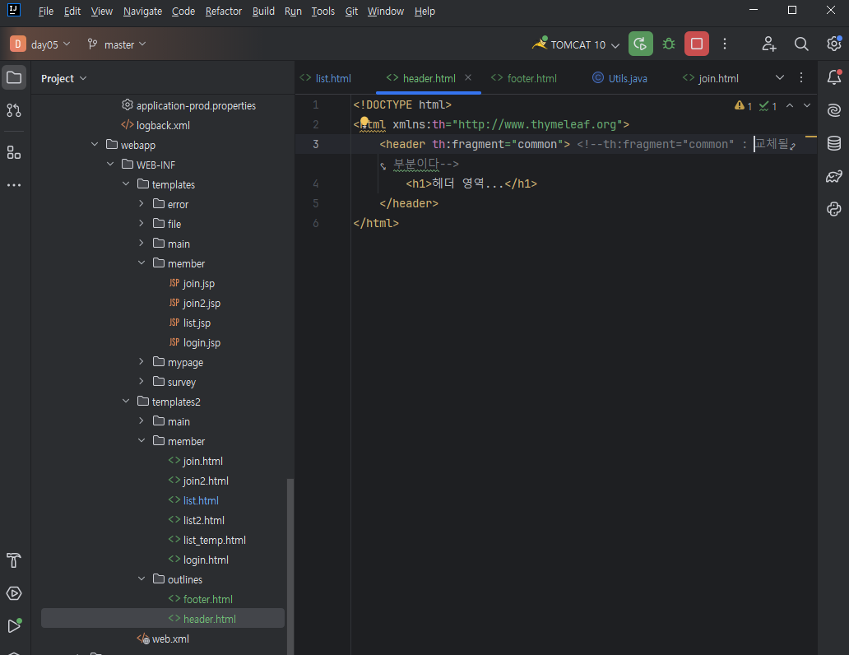Image resolution: width=849 pixels, height=655 pixels.
Task: Close the header.html editor tab
Action: coord(468,77)
